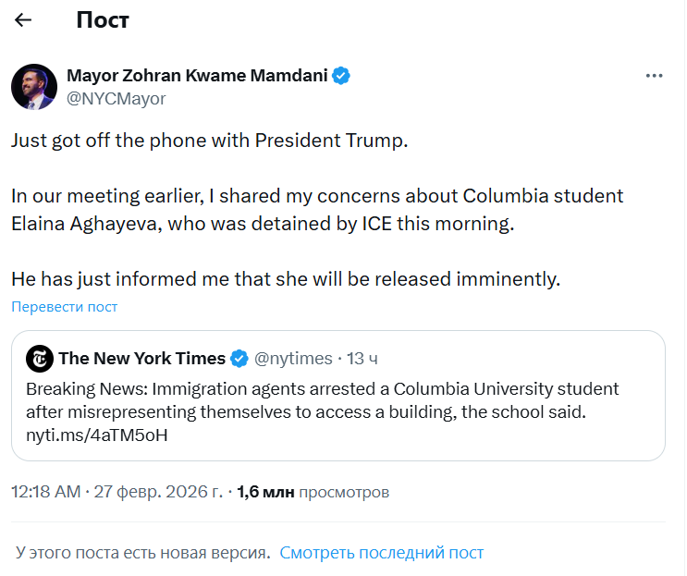Go back using the left arrow
Image resolution: width=687 pixels, height=576 pixels.
click(24, 19)
